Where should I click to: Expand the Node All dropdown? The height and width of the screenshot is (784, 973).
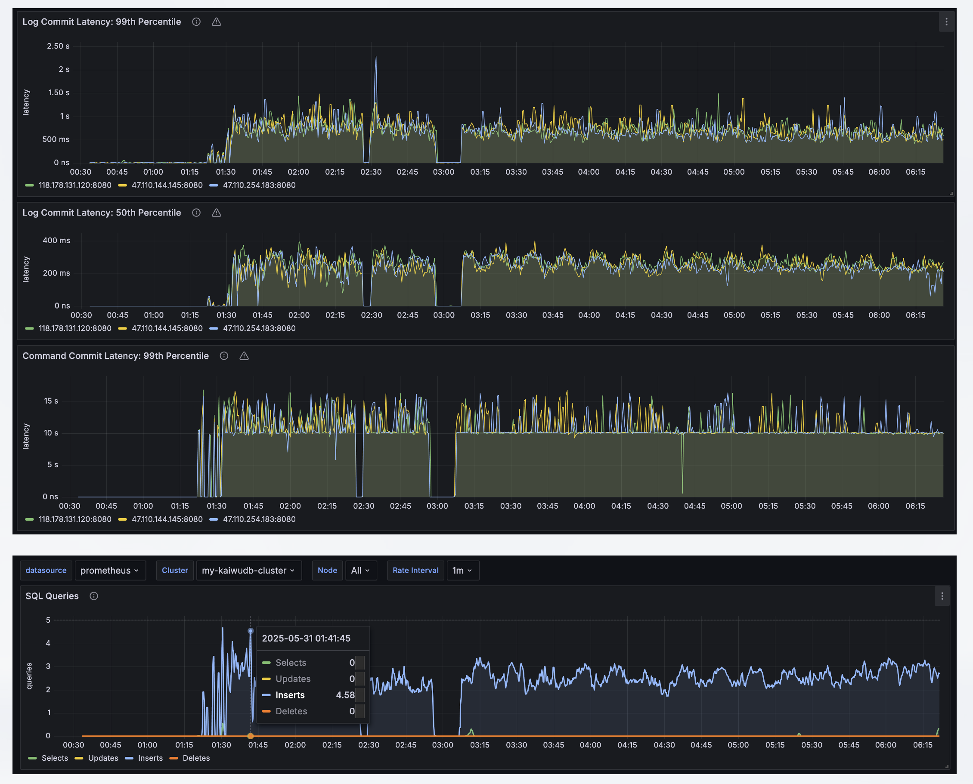pyautogui.click(x=361, y=571)
